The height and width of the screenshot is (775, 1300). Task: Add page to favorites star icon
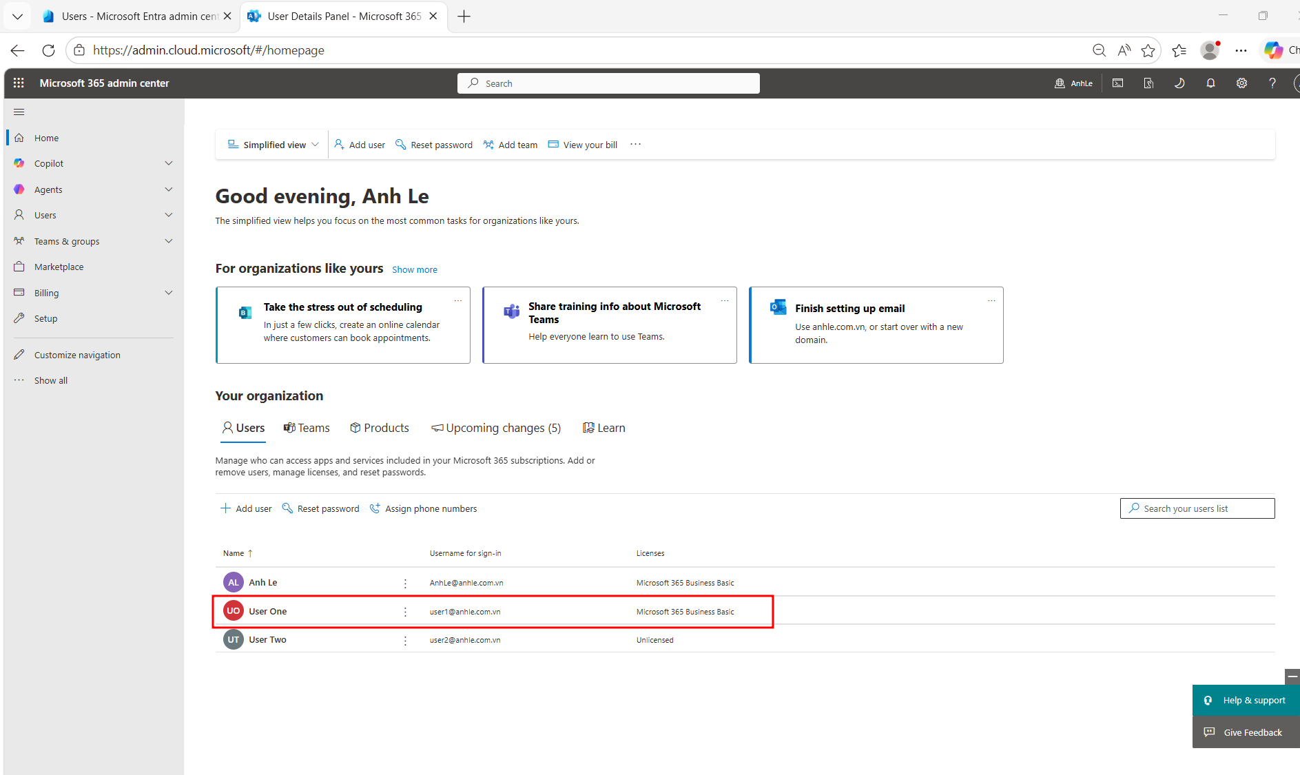point(1148,50)
